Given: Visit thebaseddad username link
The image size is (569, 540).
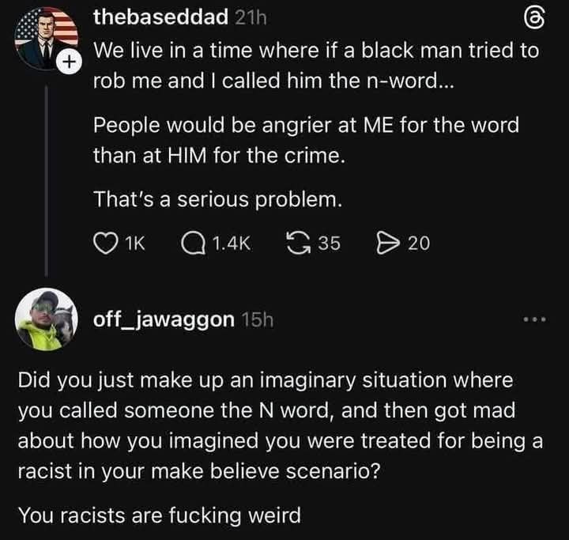Looking at the screenshot, I should 160,17.
